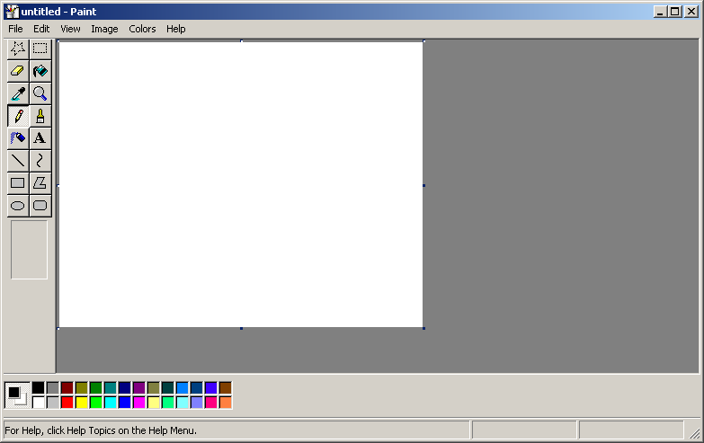Click the Help menu

coord(176,29)
